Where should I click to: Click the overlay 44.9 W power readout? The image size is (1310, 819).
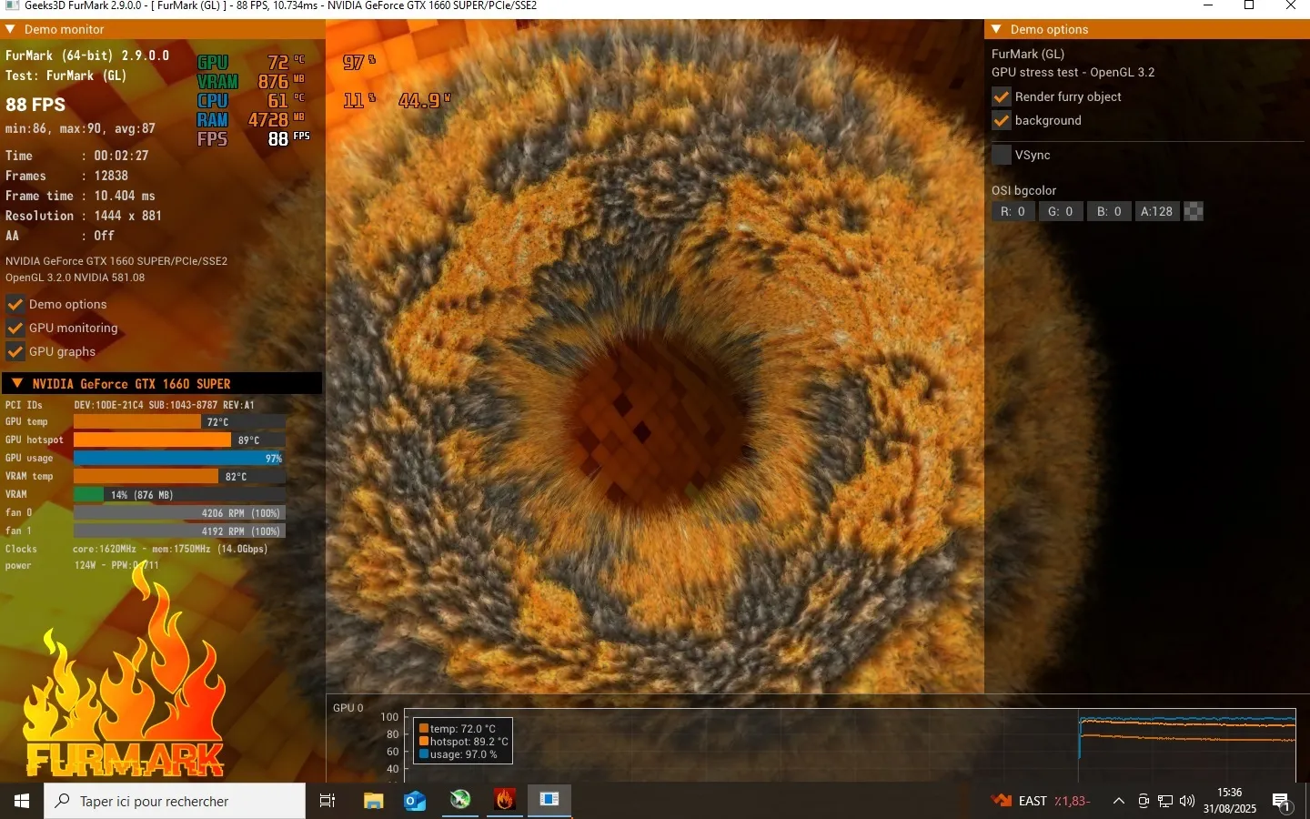424,100
